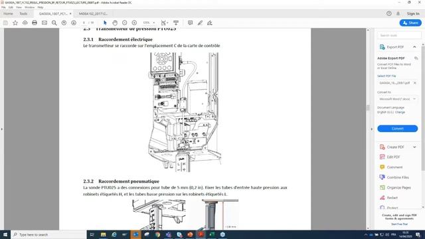Click the document vertical scrollbar thumb
The image size is (425, 239).
point(368,108)
